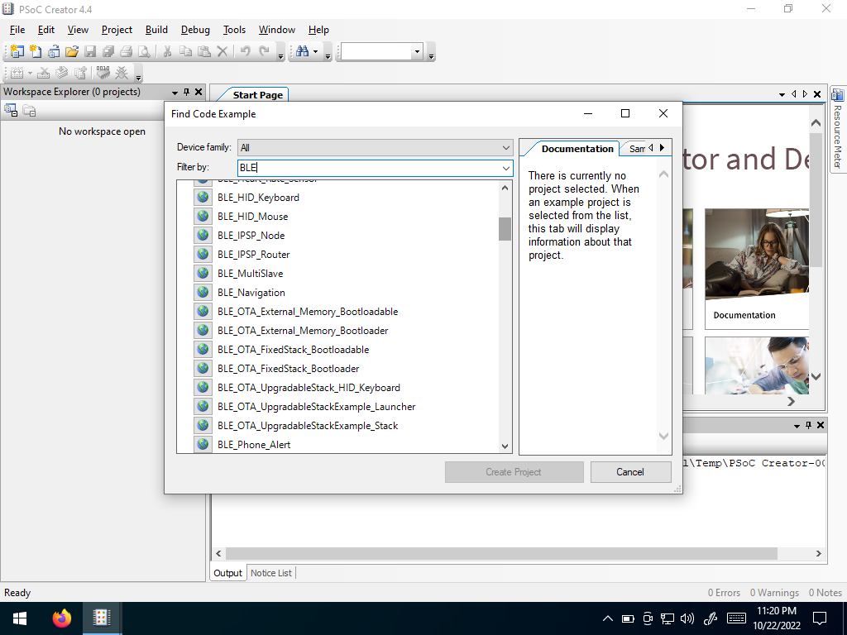Open Firefox from the taskbar
This screenshot has height=635, width=847.
(61, 618)
